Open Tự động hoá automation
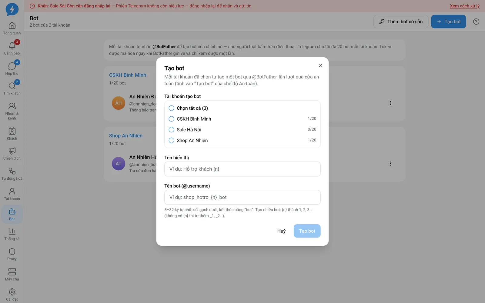Screen dimensions: 485x303 pyautogui.click(x=12, y=174)
